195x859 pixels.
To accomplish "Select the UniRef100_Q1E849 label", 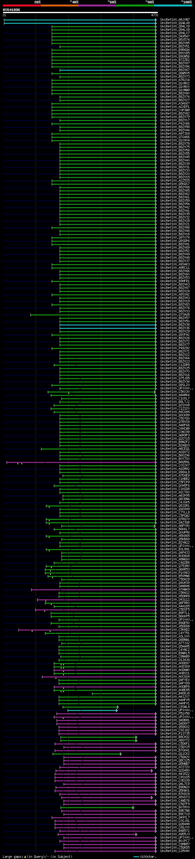I will (175, 509).
